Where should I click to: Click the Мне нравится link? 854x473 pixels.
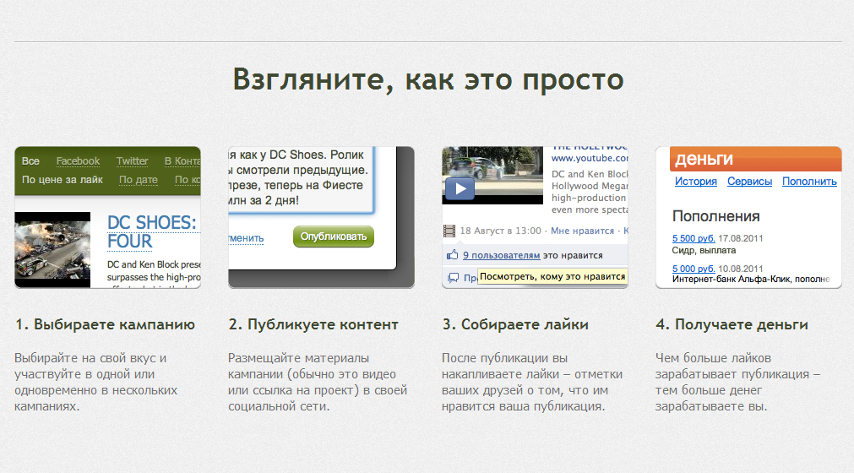pos(582,231)
